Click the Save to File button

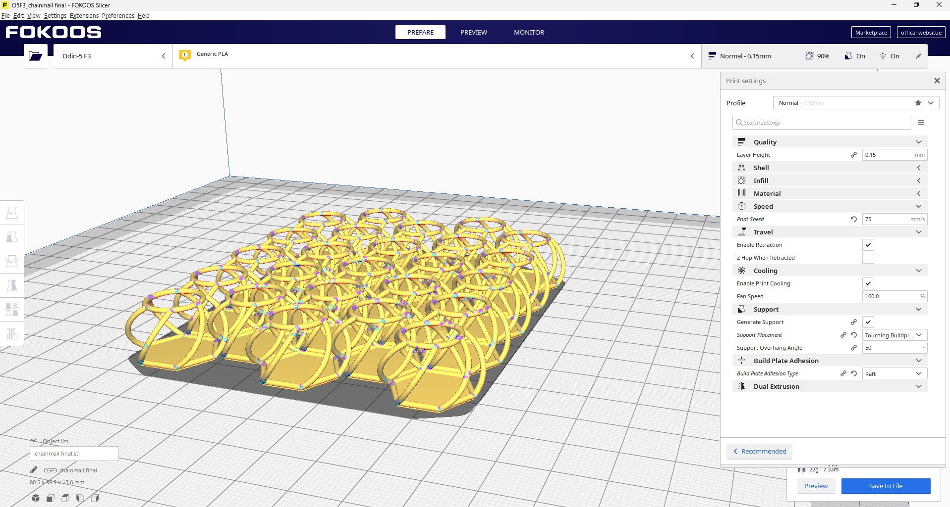click(x=885, y=486)
